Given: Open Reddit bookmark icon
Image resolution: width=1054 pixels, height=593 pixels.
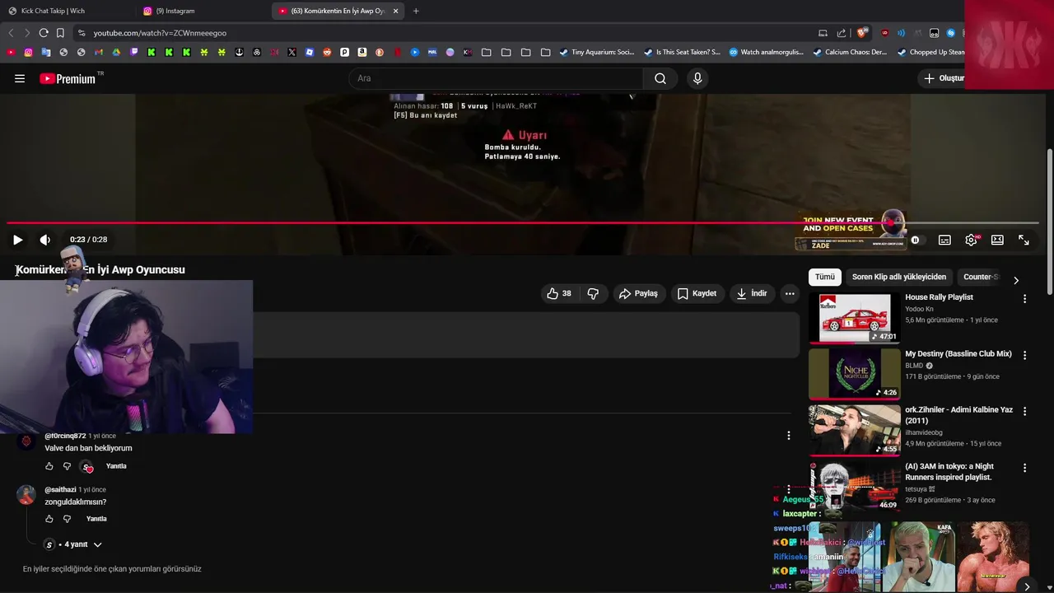Looking at the screenshot, I should [327, 52].
